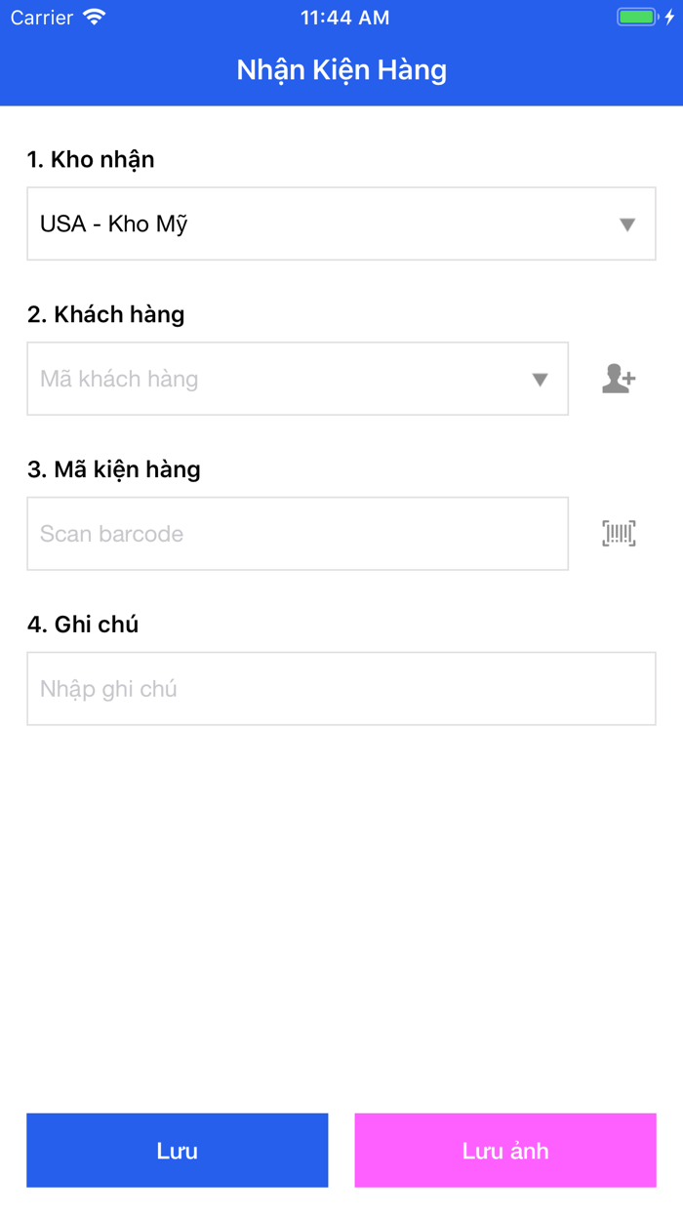
Task: Open the customer field dropdown arrow
Action: [542, 379]
